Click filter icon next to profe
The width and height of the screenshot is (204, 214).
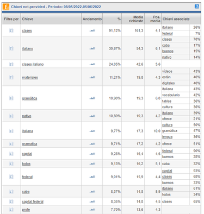click(11, 210)
